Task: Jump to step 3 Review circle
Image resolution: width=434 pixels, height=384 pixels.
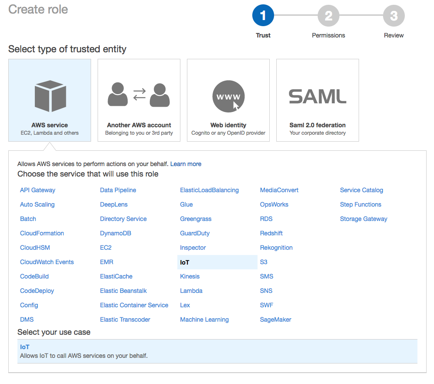Action: click(x=393, y=16)
